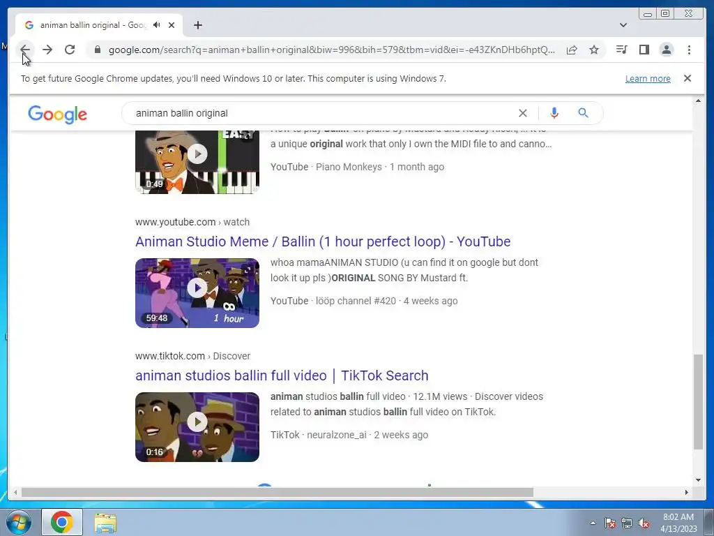Play the 0:16 TikTok video thumbnail
Image resolution: width=714 pixels, height=536 pixels.
pos(197,427)
